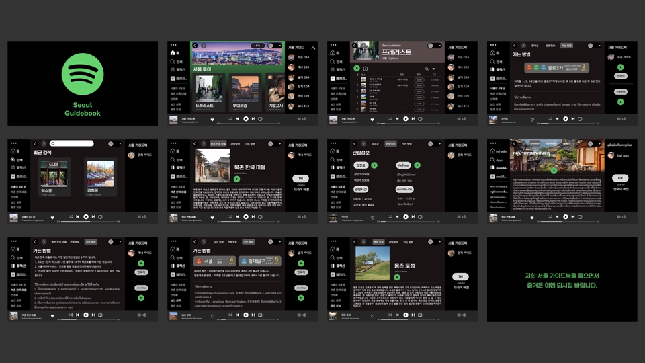Click forward arrow in 최근 검색 screen
645x363 pixels.
44,144
